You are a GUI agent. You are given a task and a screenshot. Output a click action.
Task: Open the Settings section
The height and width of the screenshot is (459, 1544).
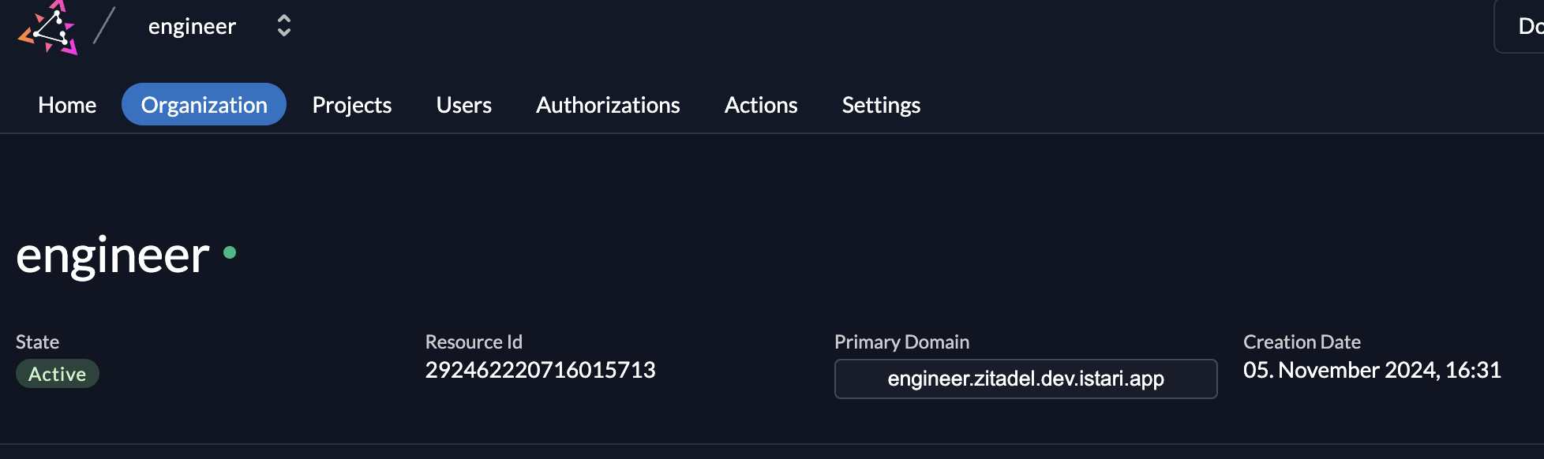pos(881,104)
